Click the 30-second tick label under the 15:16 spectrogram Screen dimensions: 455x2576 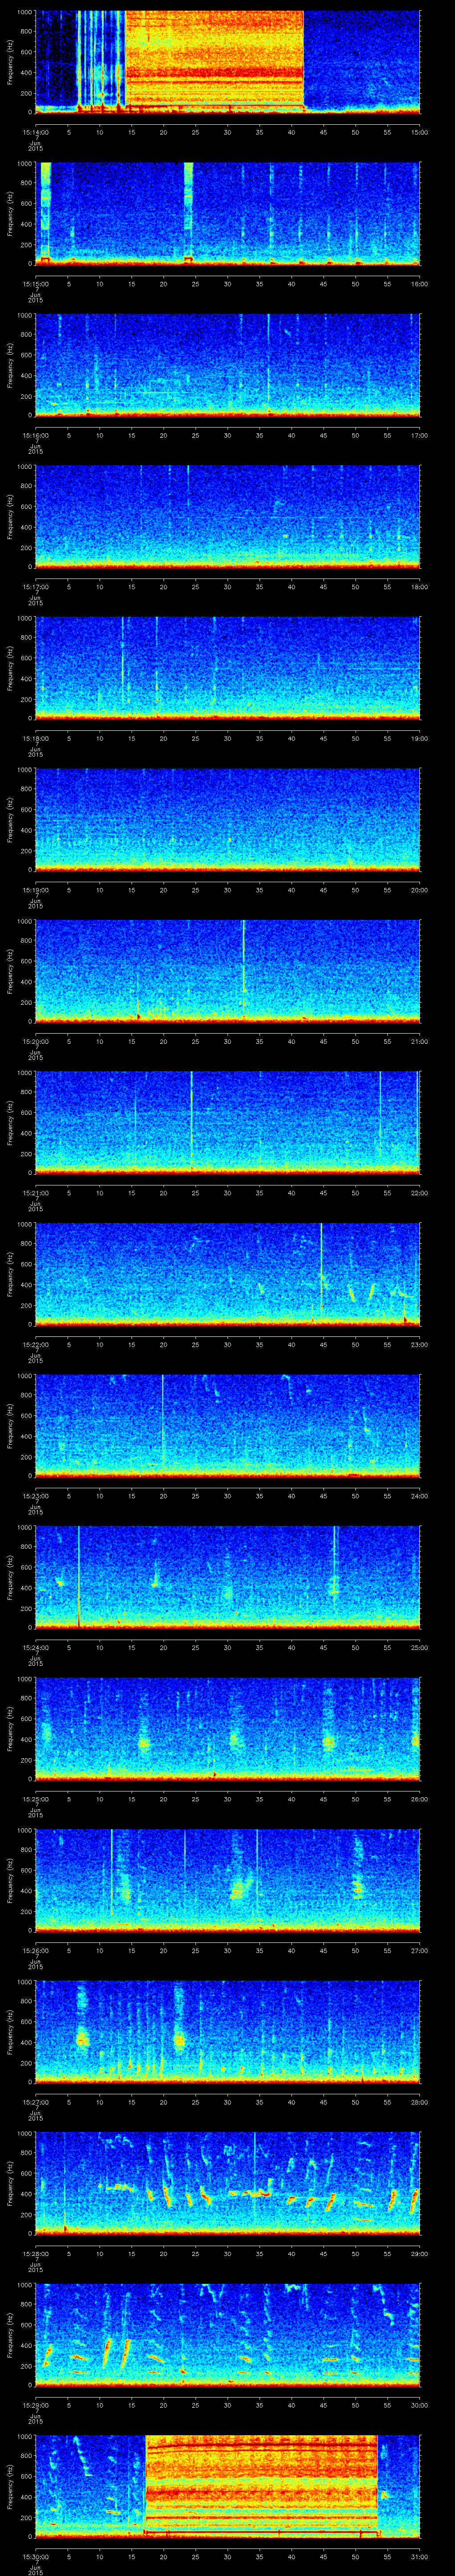[227, 436]
